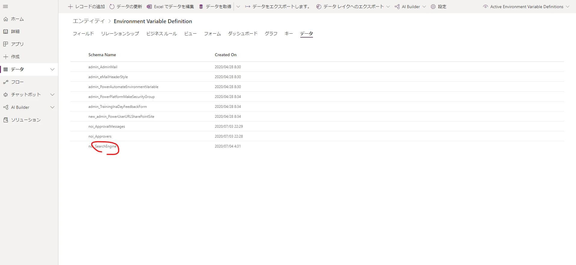The image size is (576, 265).
Task: Open the Active Environment Variable Definitions view selector
Action: click(x=526, y=7)
